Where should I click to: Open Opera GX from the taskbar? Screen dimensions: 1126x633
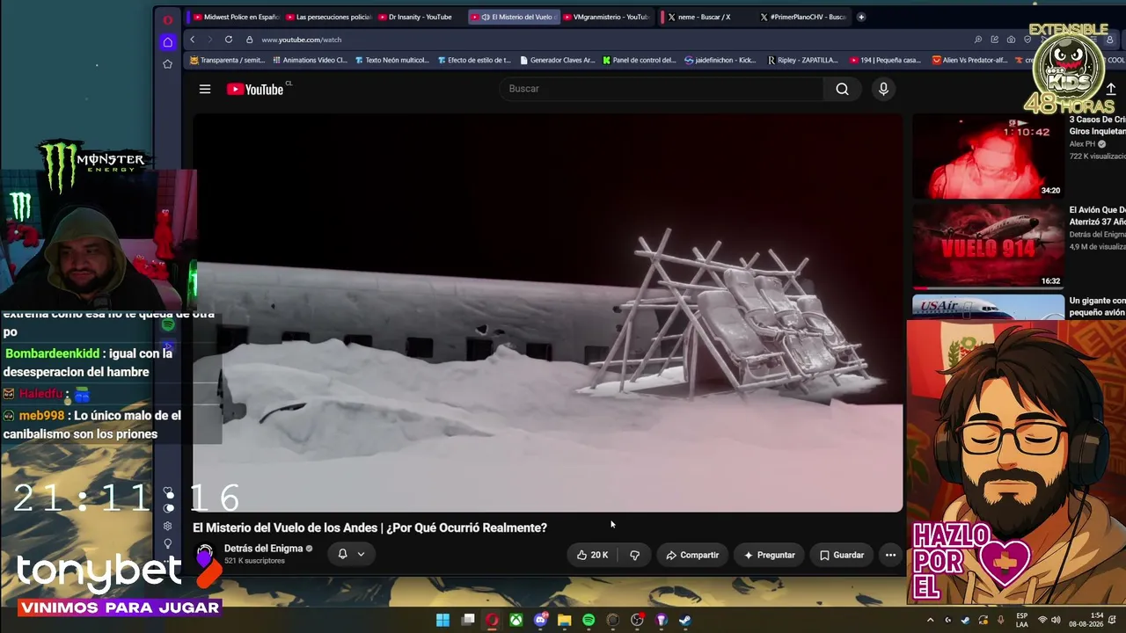[x=492, y=620]
